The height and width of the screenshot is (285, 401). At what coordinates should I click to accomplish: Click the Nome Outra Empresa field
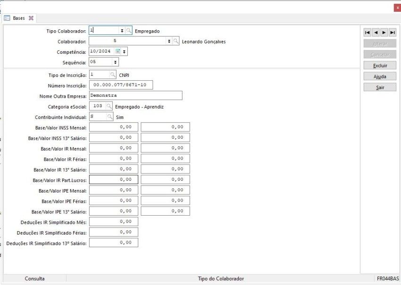pyautogui.click(x=135, y=96)
